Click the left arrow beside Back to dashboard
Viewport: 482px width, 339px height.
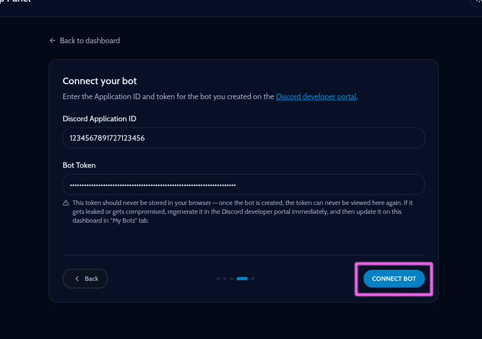point(53,40)
